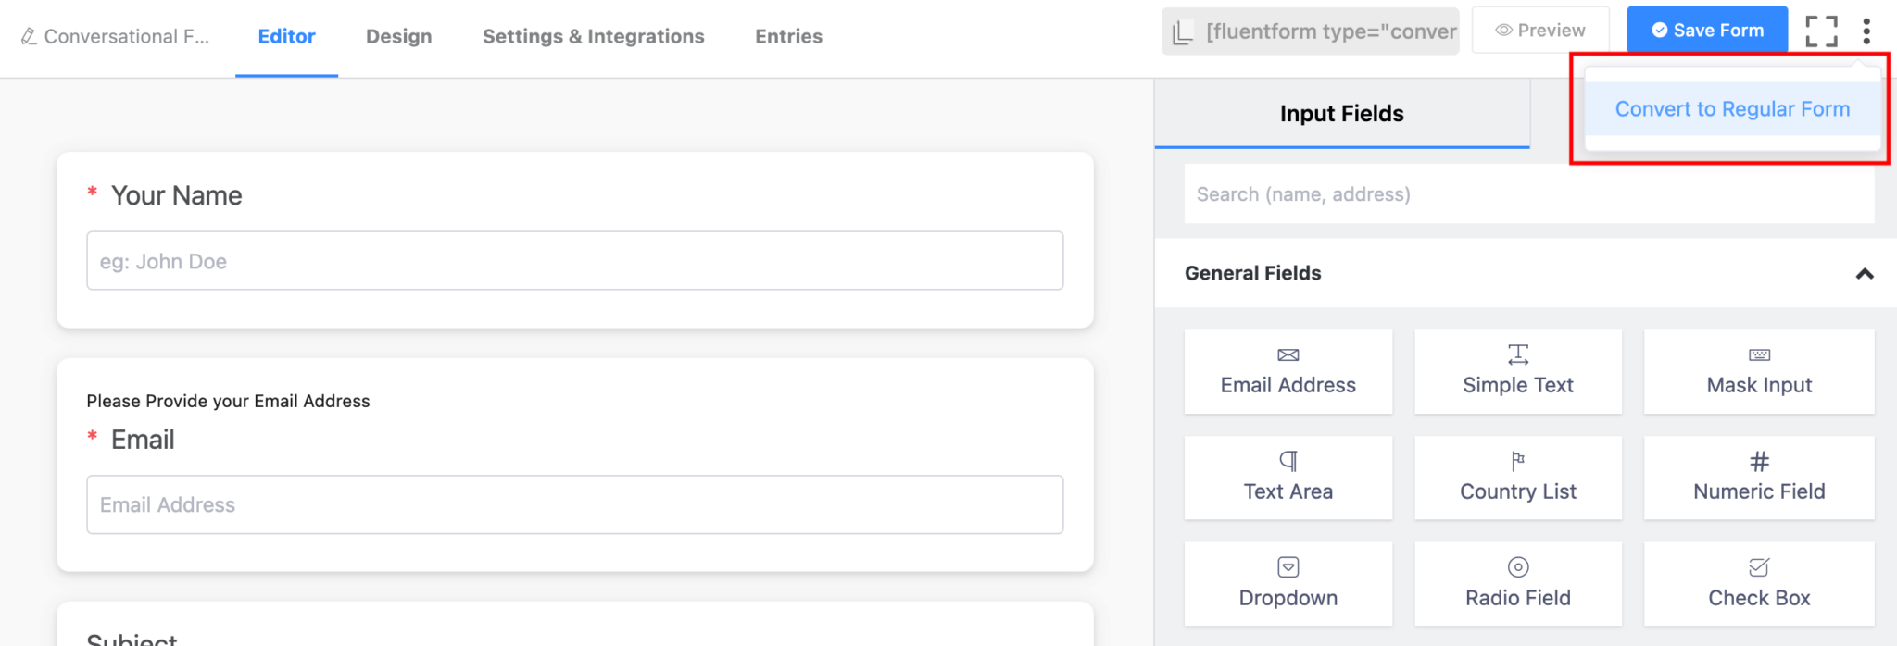Add an Email Address field
Image resolution: width=1897 pixels, height=646 pixels.
[x=1288, y=372]
